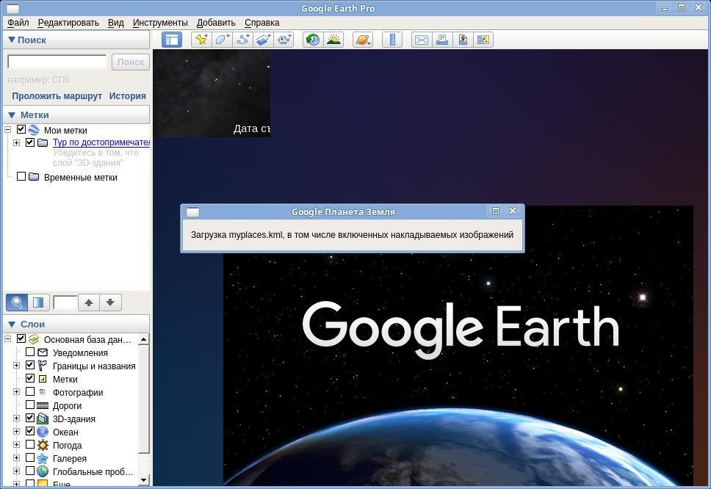
Task: Enable the Дороги layer checkbox
Action: click(x=30, y=405)
